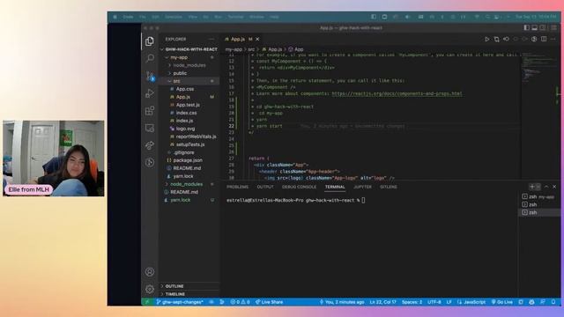Open setupTests.js in explorer
The width and height of the screenshot is (564, 317).
point(189,144)
